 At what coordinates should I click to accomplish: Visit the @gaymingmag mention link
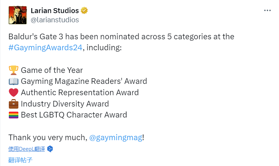[x=115, y=137]
